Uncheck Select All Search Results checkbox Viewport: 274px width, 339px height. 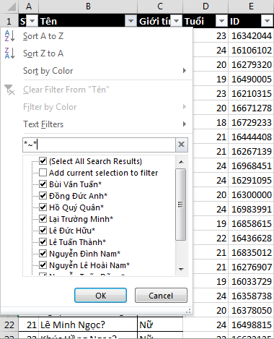43,161
